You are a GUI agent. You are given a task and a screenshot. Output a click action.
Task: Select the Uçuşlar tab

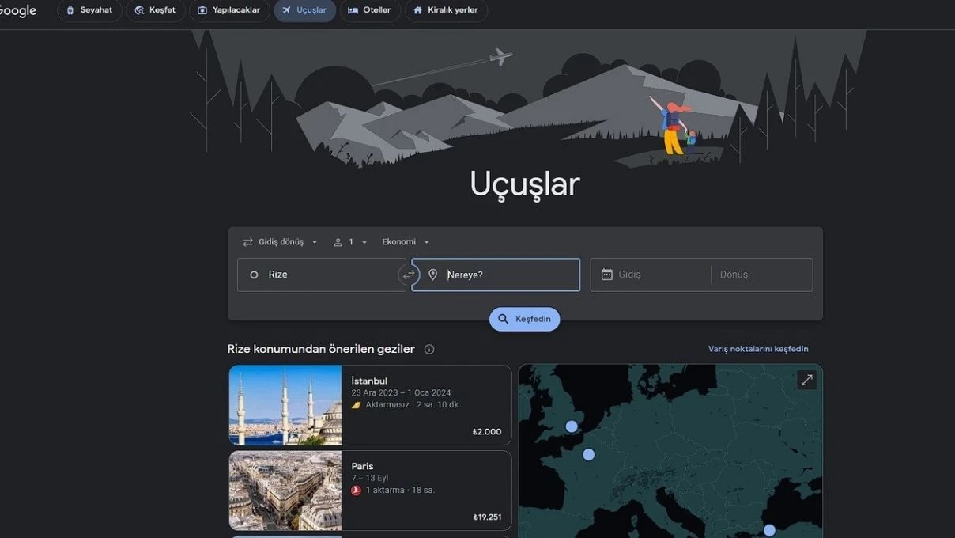click(x=304, y=10)
